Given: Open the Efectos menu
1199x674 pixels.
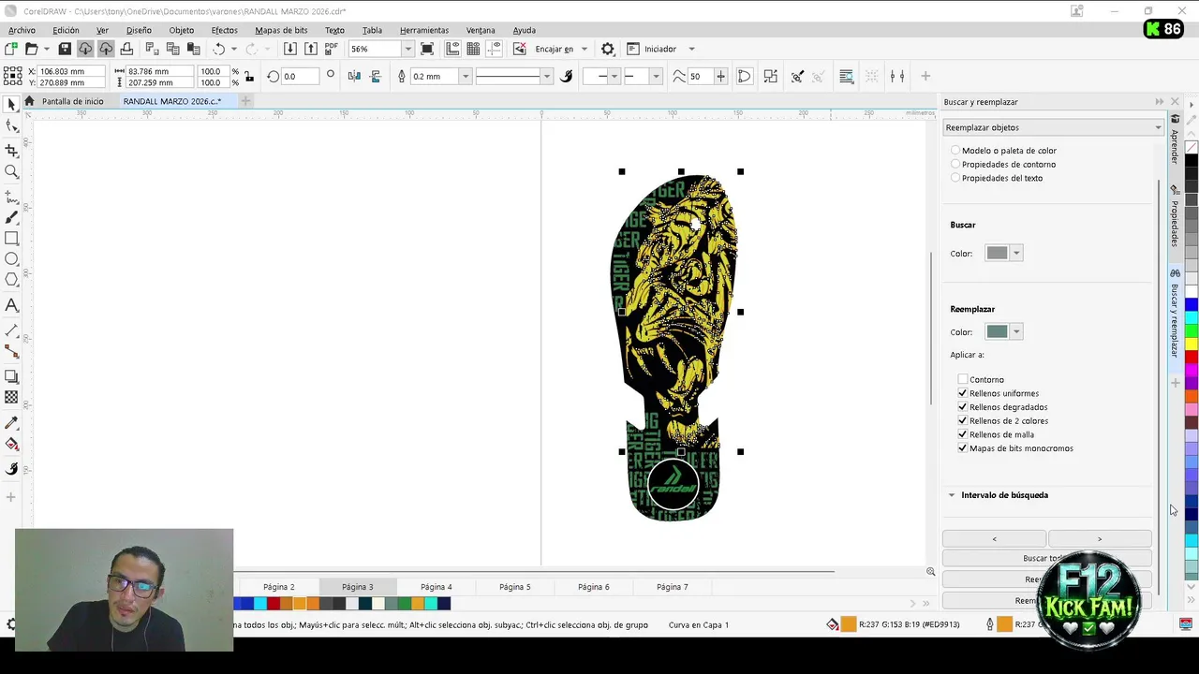Looking at the screenshot, I should tap(224, 30).
